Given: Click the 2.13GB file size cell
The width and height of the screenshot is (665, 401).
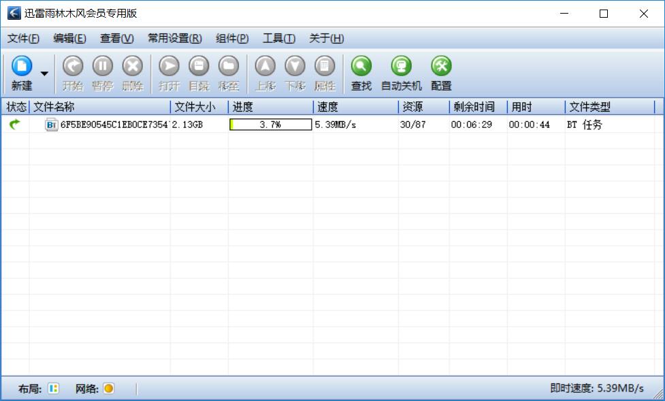Looking at the screenshot, I should click(187, 125).
